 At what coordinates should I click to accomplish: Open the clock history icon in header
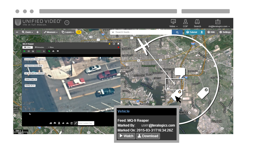tap(67, 22)
